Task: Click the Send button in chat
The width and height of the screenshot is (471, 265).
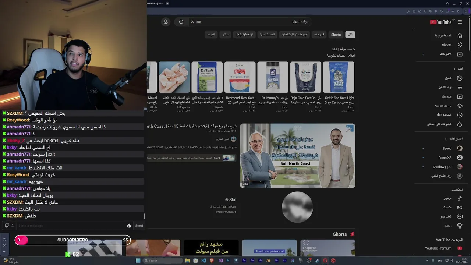Action: (x=139, y=226)
